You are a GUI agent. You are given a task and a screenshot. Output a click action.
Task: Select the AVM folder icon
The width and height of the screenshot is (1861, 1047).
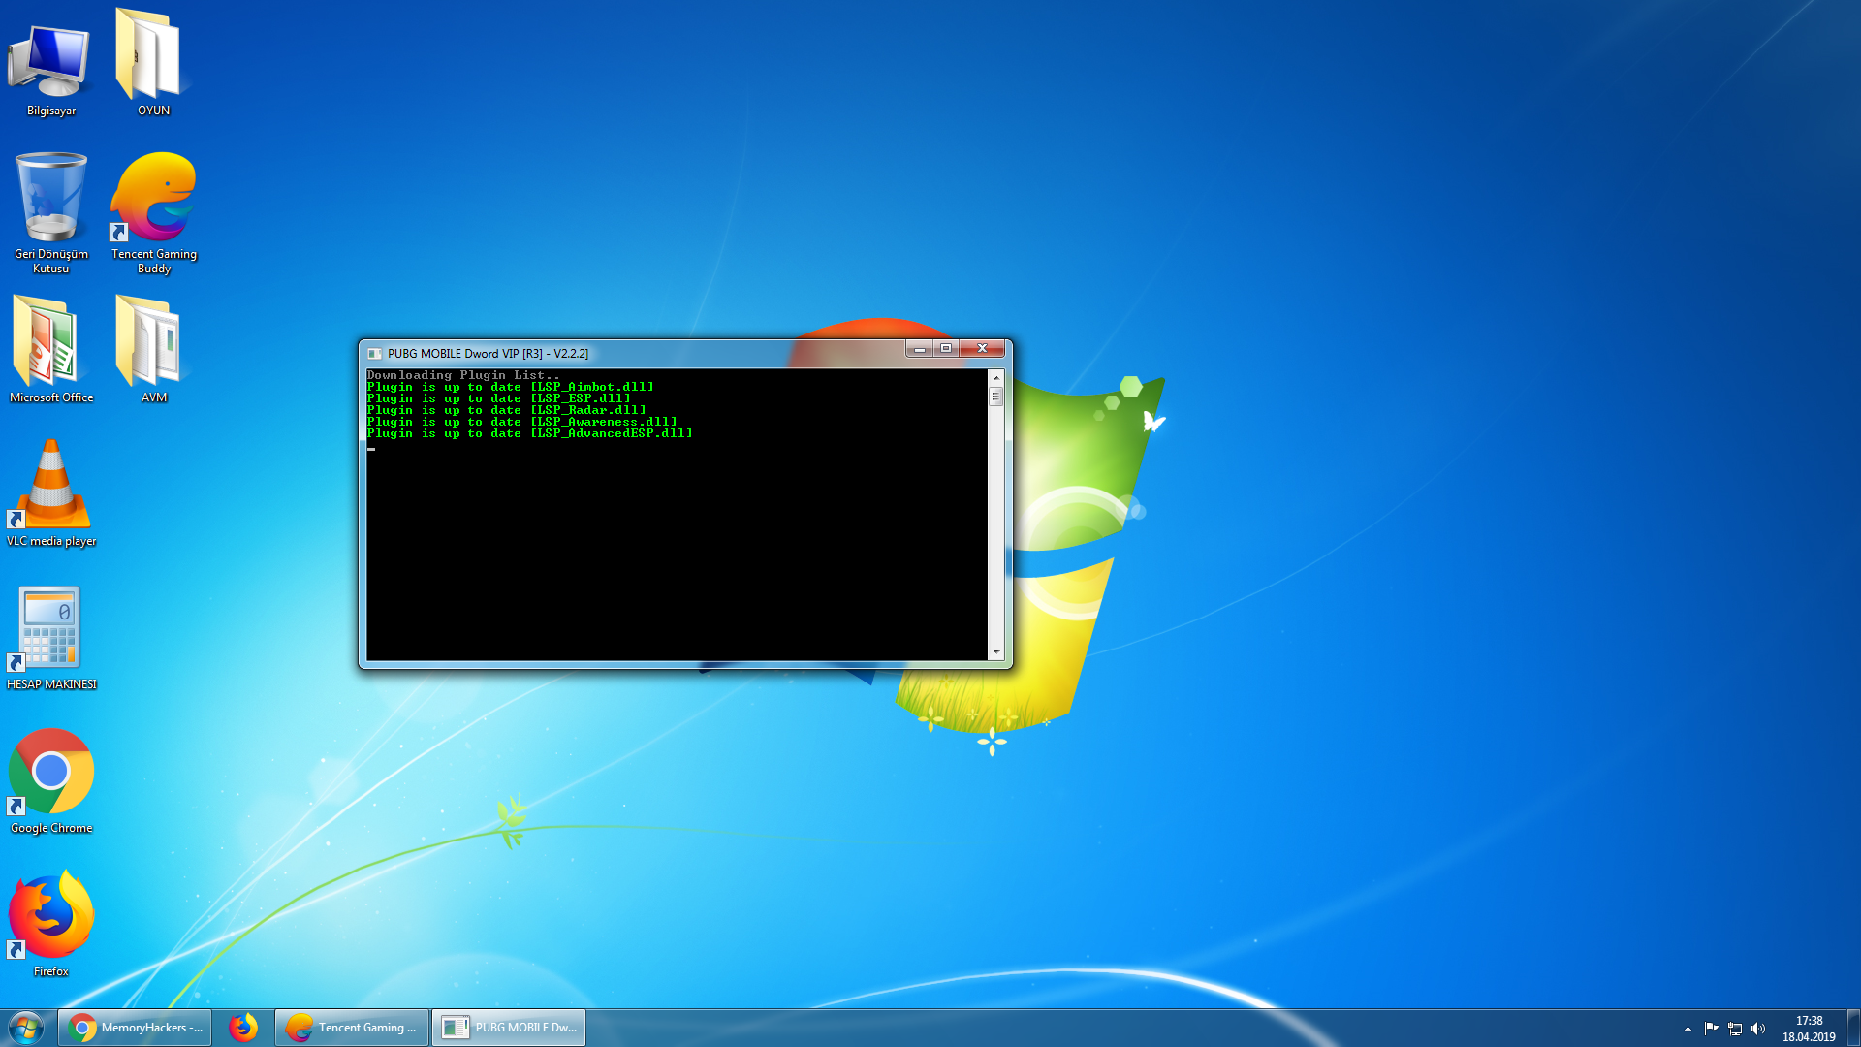pyautogui.click(x=153, y=350)
